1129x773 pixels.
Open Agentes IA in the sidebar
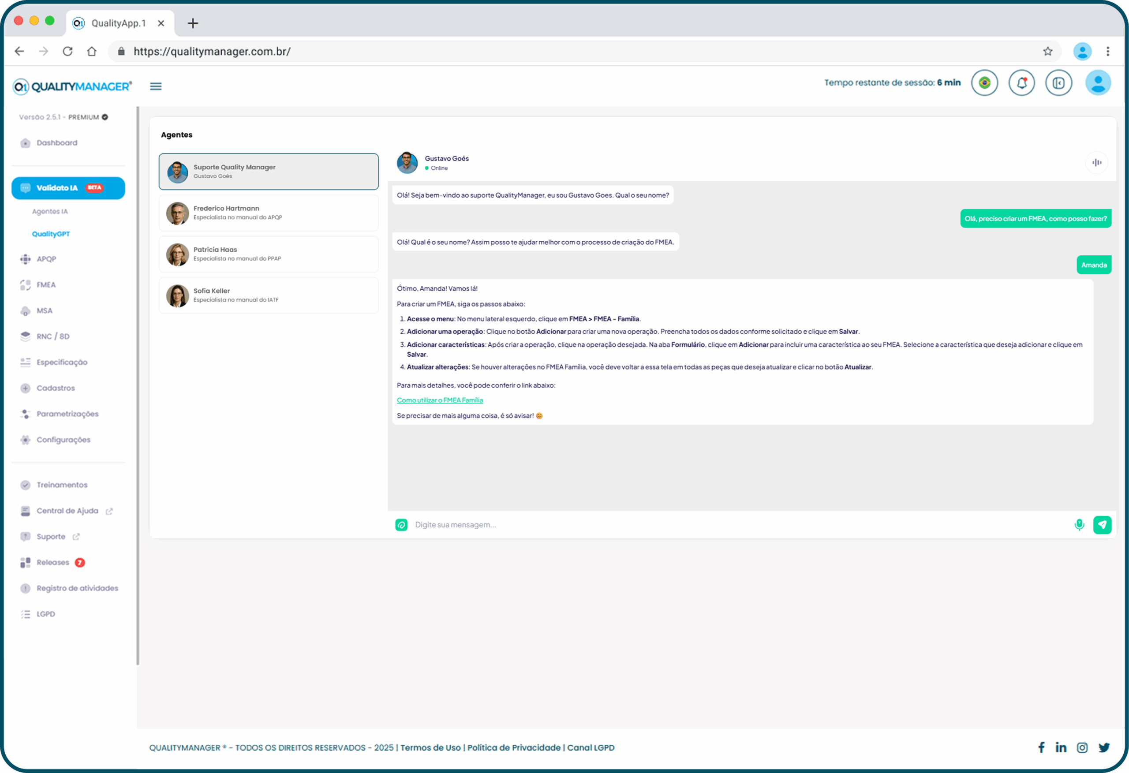[49, 211]
